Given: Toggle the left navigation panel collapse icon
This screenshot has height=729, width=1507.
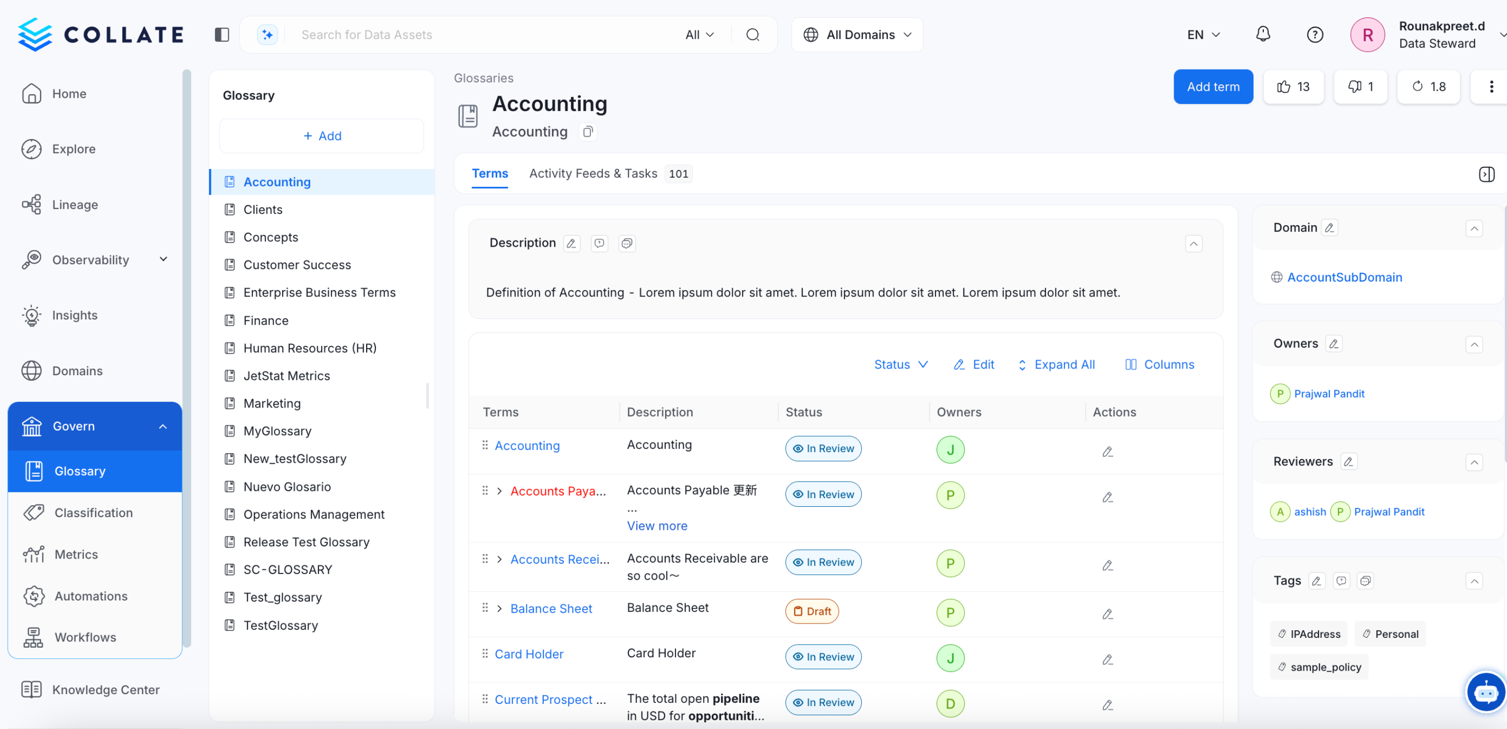Looking at the screenshot, I should click(x=222, y=34).
